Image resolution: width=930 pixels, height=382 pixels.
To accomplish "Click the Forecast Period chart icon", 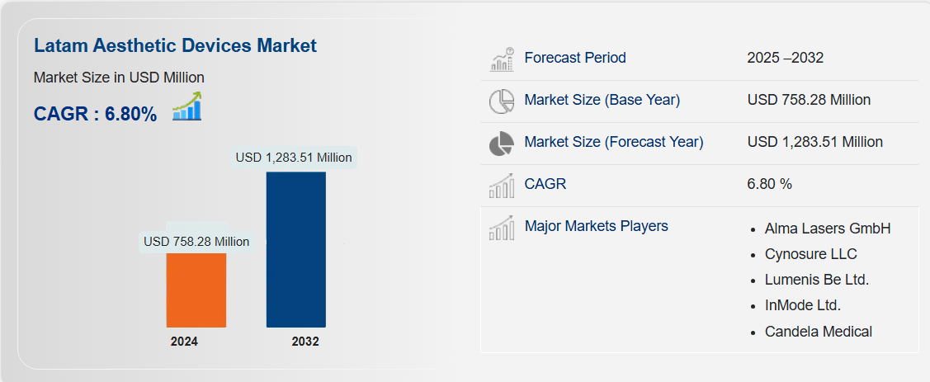I will [502, 59].
